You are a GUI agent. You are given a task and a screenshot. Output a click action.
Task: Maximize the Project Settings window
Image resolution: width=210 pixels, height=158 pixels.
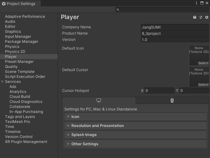click(202, 3)
